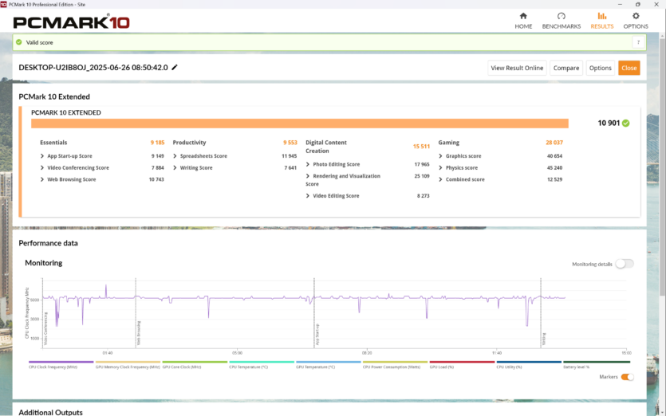Click the green valid score checkmark icon
The height and width of the screenshot is (416, 666).
pyautogui.click(x=18, y=42)
